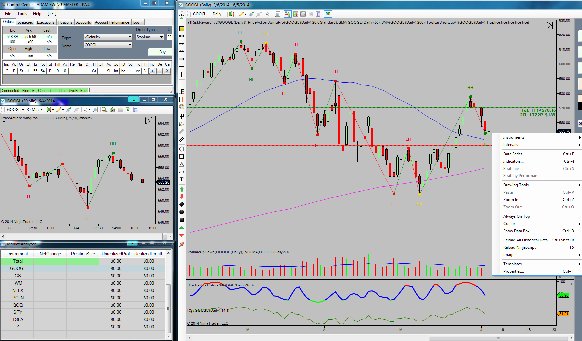This screenshot has width=582, height=341.
Task: Select the Vertical Line drawing tool
Action: (182, 74)
